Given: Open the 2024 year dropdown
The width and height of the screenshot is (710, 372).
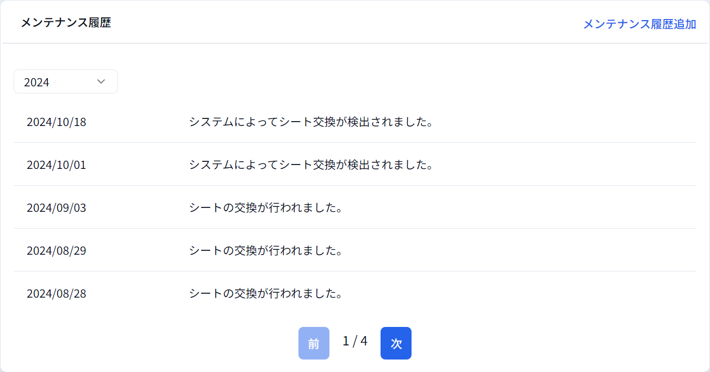Looking at the screenshot, I should point(65,82).
